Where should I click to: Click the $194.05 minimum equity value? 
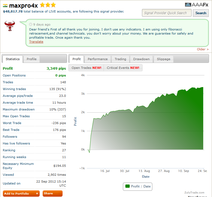pyautogui.click(x=60, y=166)
